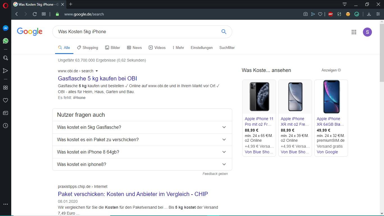Viewport: 384px width, 216px height.
Task: Open Einstellungen search settings
Action: (202, 48)
